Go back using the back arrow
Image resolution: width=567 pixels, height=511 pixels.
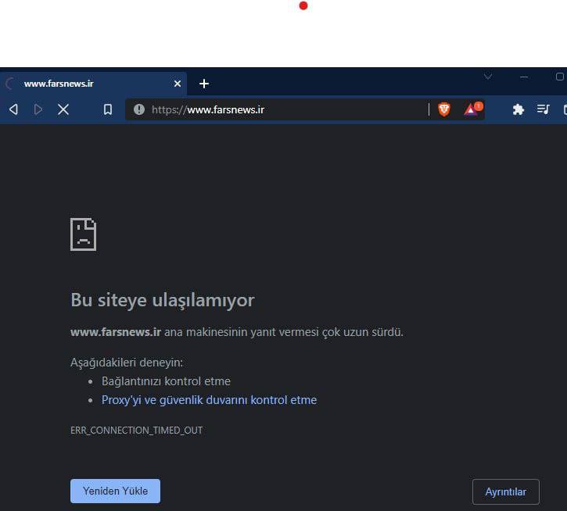[14, 109]
